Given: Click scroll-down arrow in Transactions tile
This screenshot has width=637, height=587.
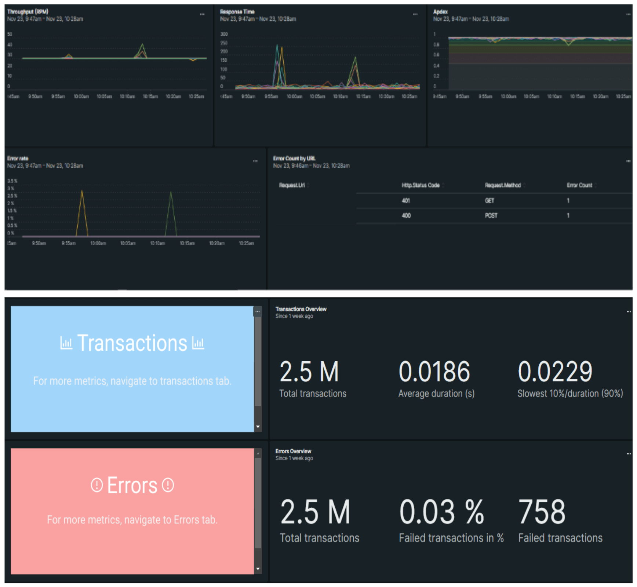Looking at the screenshot, I should (x=258, y=427).
